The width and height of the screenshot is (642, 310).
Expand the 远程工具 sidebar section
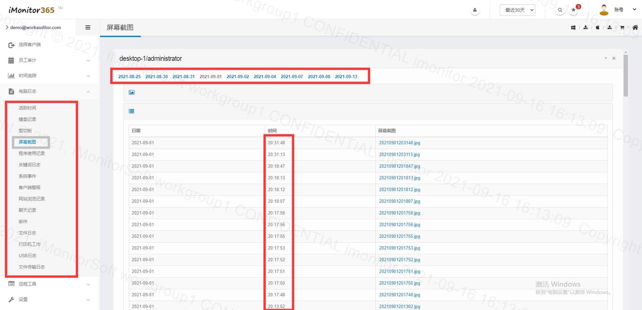49,284
